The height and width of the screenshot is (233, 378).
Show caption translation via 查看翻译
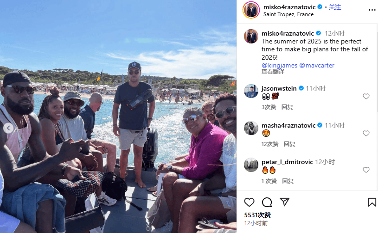(x=273, y=72)
